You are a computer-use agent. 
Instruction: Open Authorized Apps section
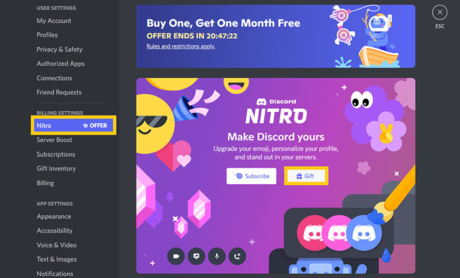[60, 63]
